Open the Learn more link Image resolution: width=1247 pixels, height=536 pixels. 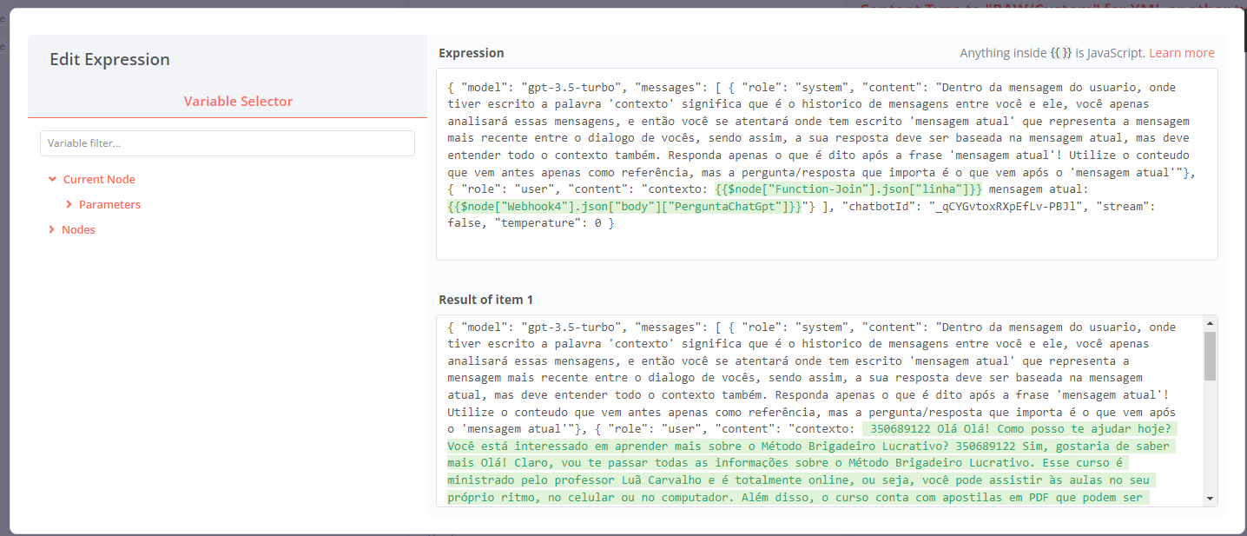pyautogui.click(x=1181, y=53)
